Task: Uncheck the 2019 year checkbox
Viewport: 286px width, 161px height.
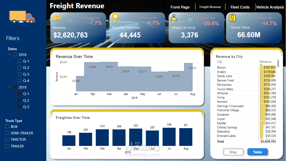Action: coord(15,87)
